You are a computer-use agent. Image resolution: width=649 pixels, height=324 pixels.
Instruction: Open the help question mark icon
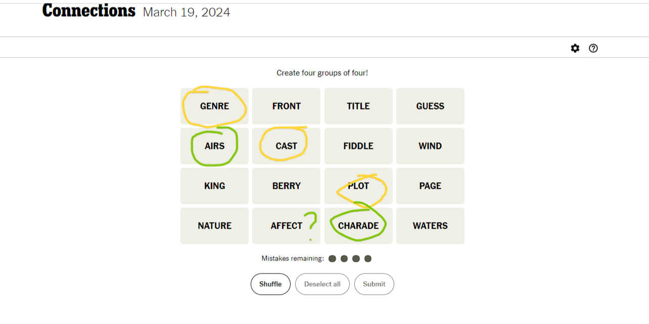(593, 48)
